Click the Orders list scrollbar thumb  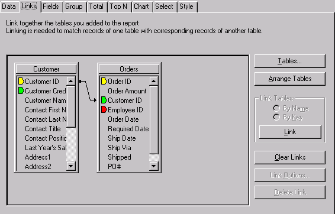pos(154,119)
